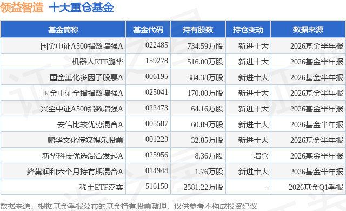Viewport: 346px width, 211px height.
Task: Select fund 兴全中证A500指数增强A
Action: click(x=82, y=109)
